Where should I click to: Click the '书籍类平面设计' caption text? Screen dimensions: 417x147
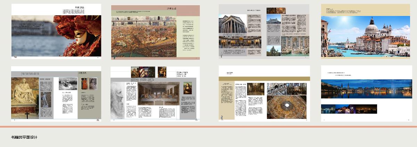pyautogui.click(x=24, y=137)
